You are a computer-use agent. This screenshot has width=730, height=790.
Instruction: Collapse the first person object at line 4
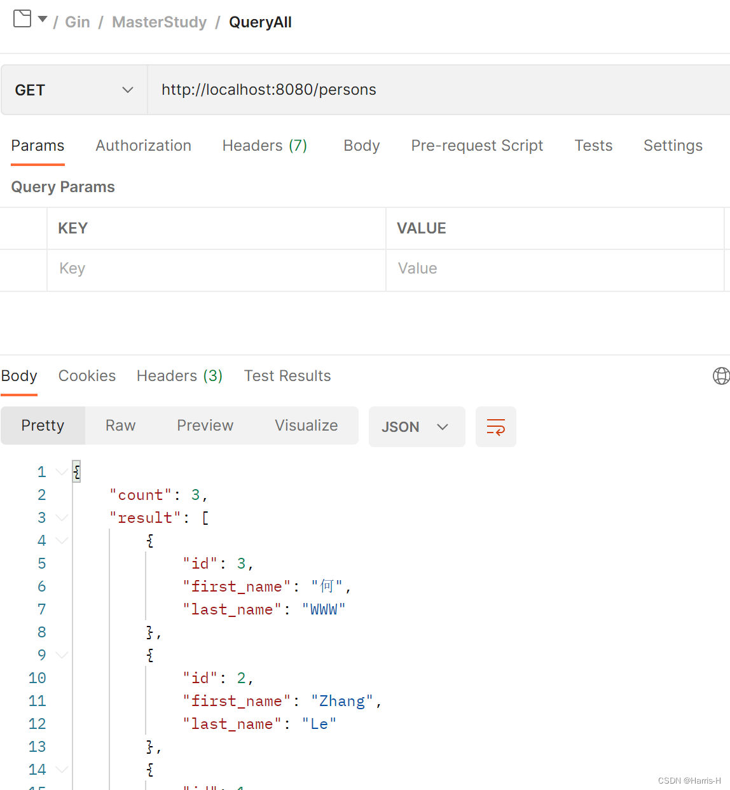(62, 541)
